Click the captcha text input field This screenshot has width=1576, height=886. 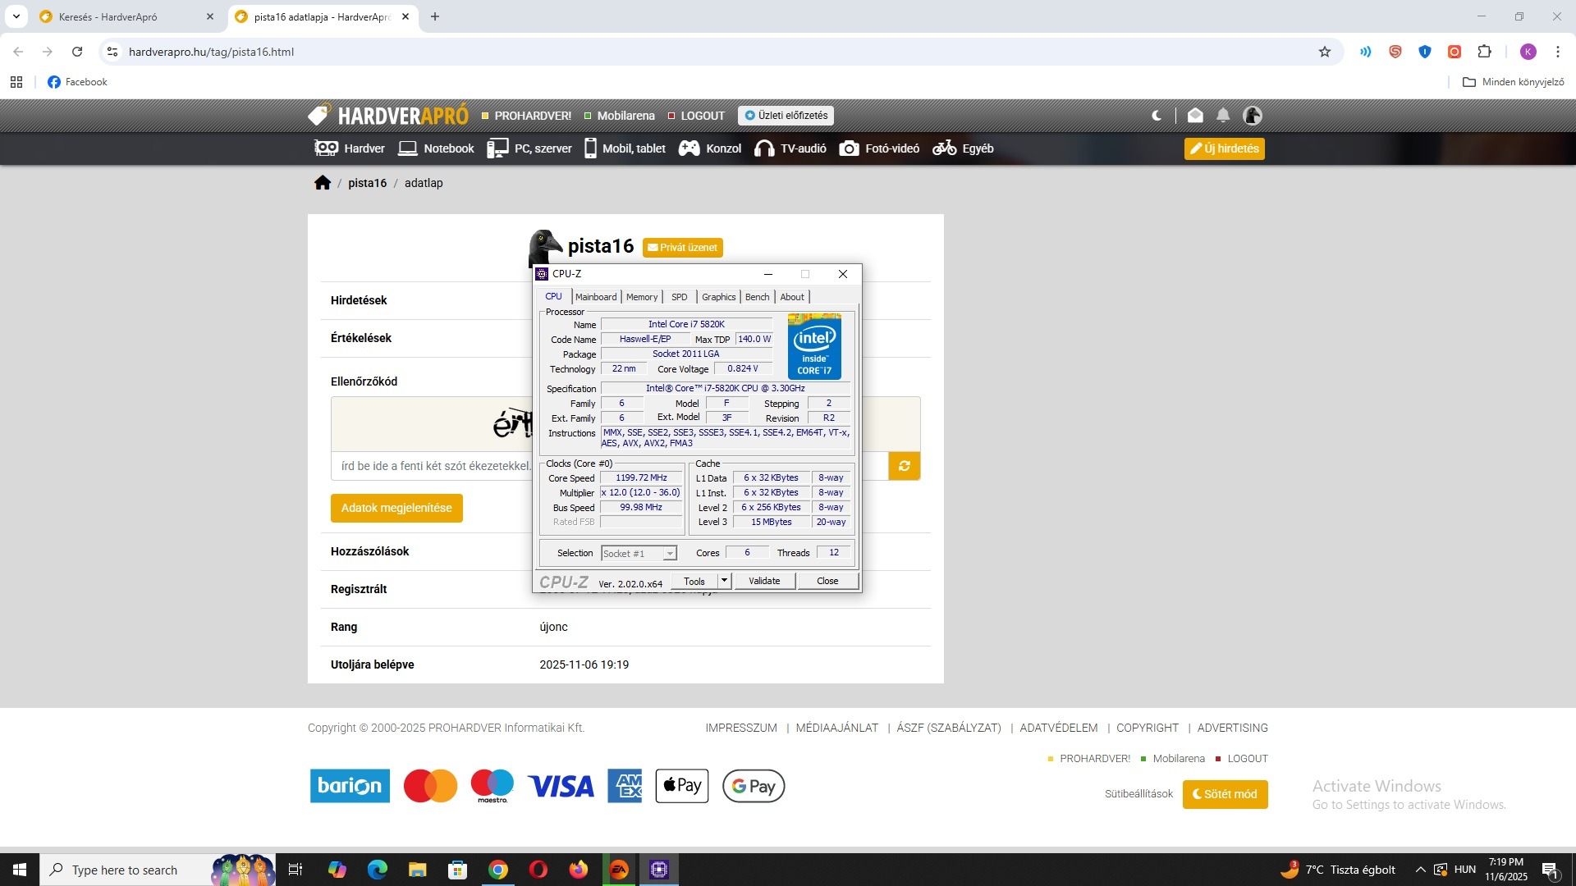point(433,466)
